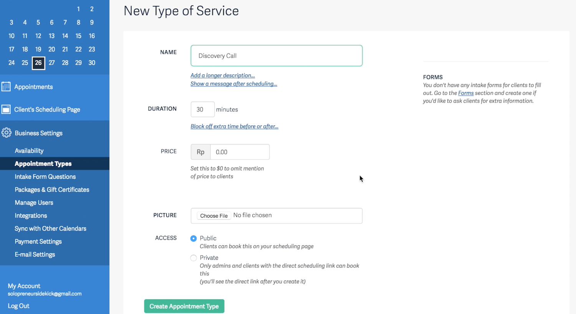Click Log Out in the sidebar

(x=18, y=306)
